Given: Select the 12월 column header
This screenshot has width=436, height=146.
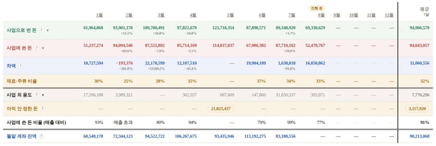Looking at the screenshot, I should point(389,15).
